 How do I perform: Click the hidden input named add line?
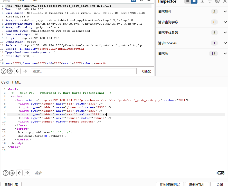pos(60,111)
